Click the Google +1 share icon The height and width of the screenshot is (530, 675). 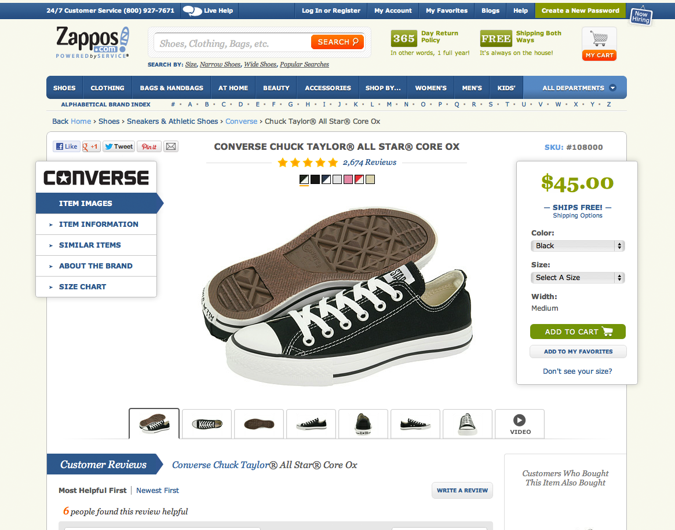91,146
